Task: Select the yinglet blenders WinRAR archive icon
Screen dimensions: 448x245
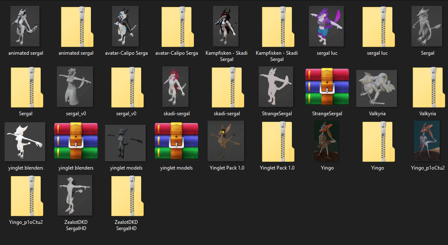Action: point(76,141)
